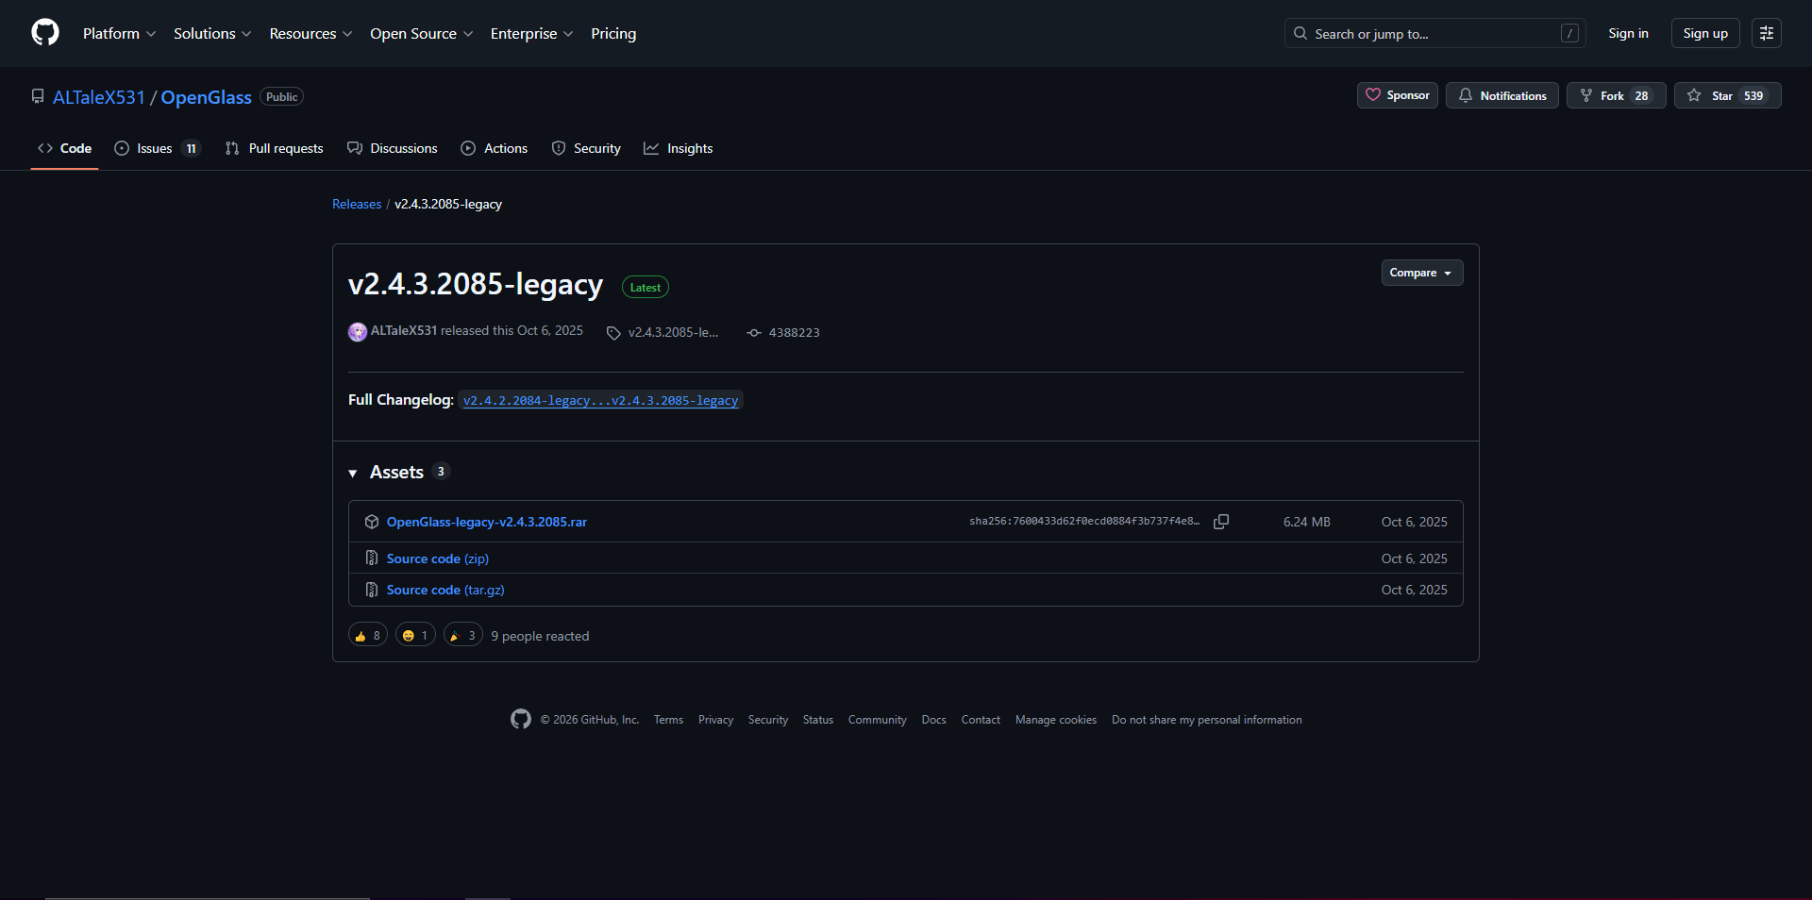1812x900 pixels.
Task: Open ALTaleX531 owner profile link
Action: click(x=99, y=97)
